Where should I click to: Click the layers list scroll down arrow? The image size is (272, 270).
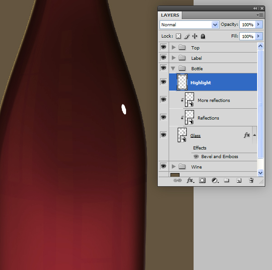(260, 173)
